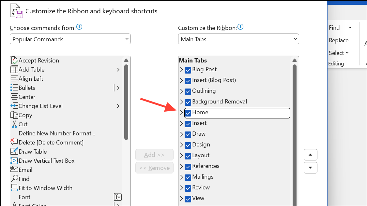
Task: Select the Accept Revision command icon
Action: click(x=14, y=60)
